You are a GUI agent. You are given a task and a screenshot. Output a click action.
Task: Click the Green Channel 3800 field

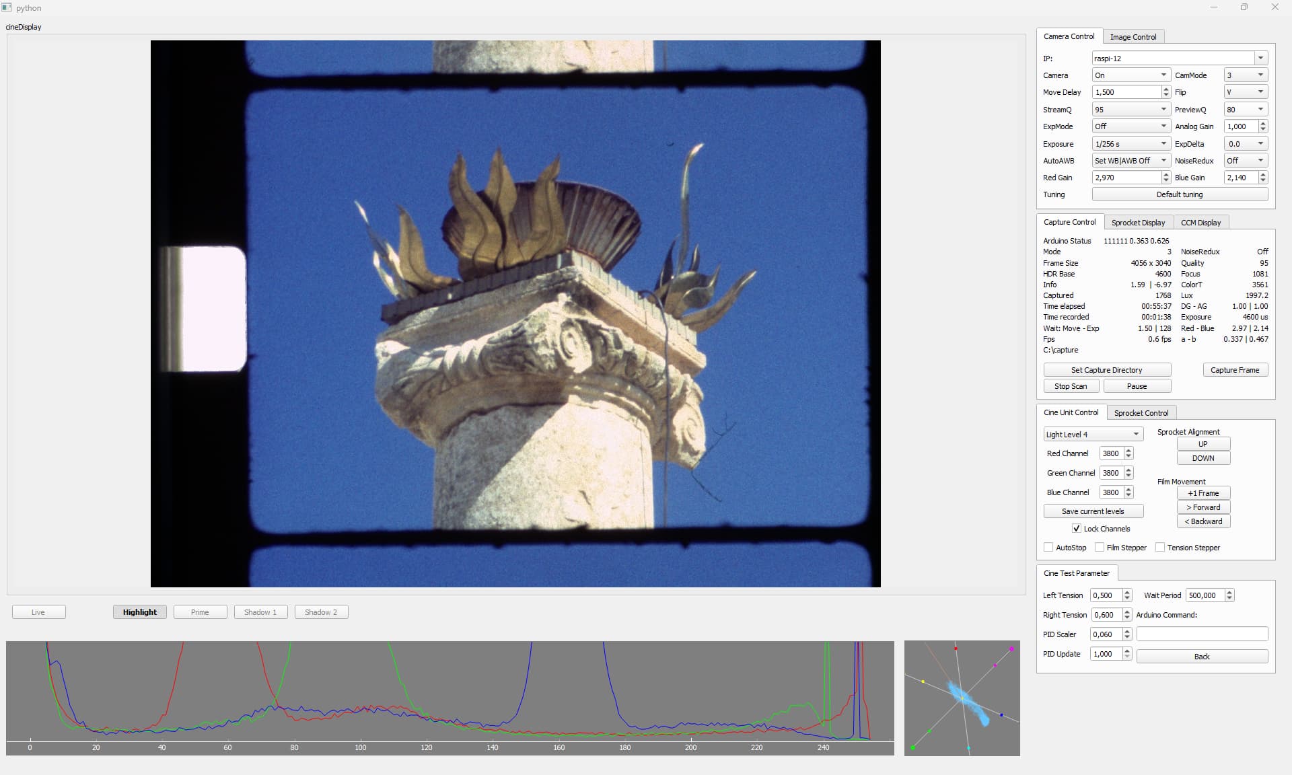1112,473
